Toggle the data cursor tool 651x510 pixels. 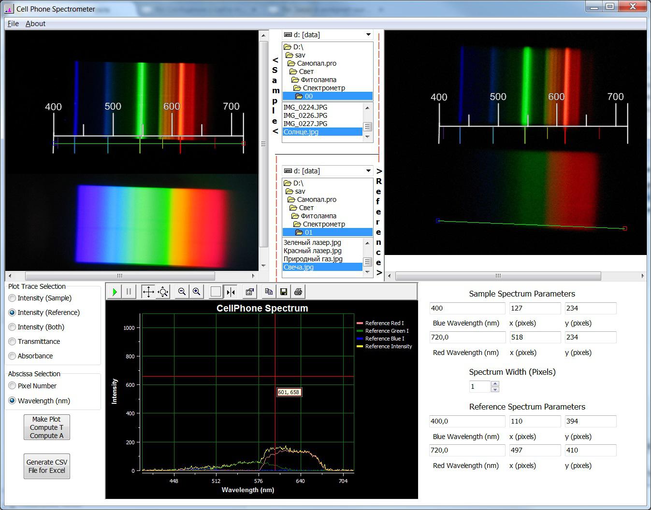tap(231, 292)
